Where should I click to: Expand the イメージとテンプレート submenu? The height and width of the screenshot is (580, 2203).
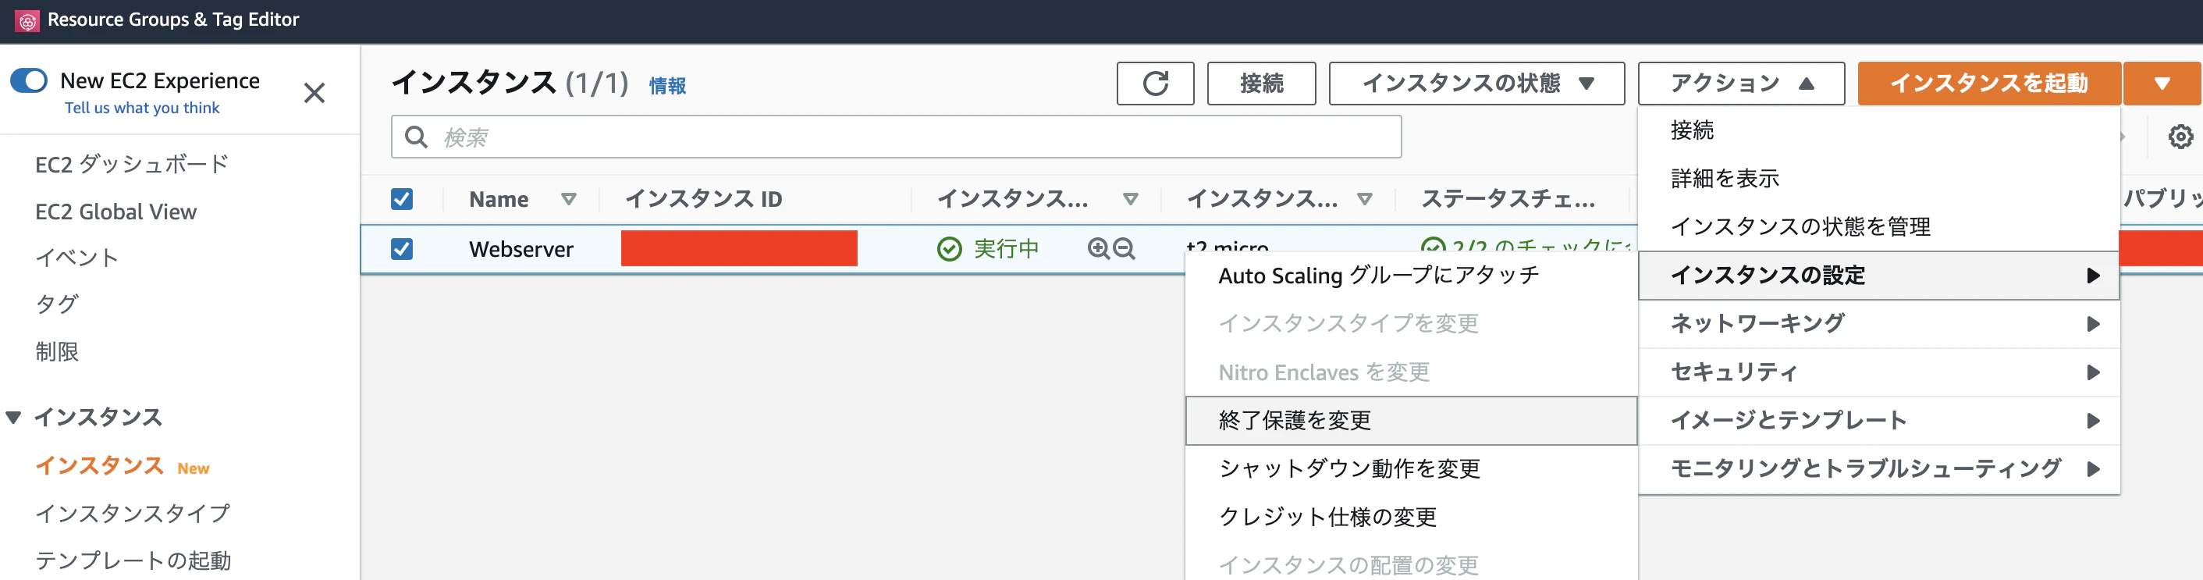point(1879,420)
